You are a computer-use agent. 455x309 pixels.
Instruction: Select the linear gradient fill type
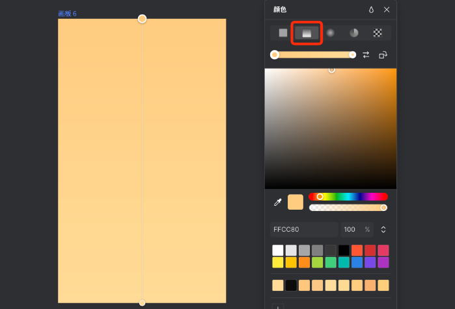(307, 33)
